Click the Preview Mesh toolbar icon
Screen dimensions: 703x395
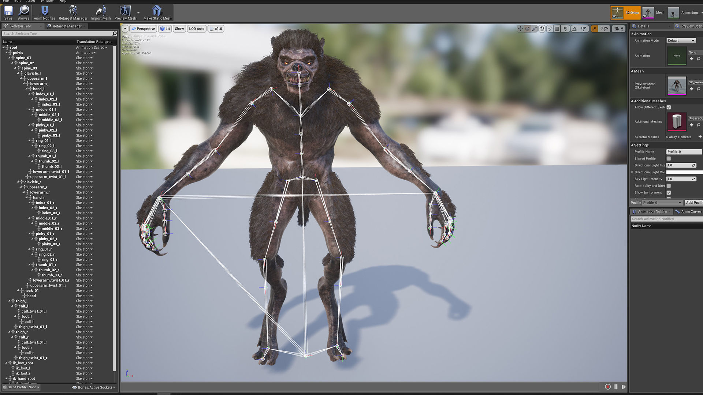125,12
